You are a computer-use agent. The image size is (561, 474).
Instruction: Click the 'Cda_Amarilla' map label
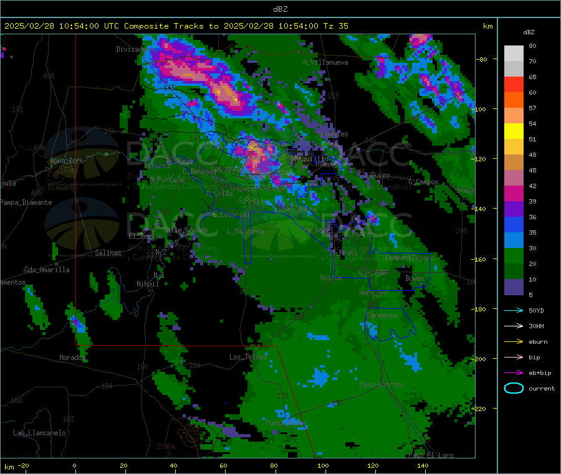[x=47, y=270]
